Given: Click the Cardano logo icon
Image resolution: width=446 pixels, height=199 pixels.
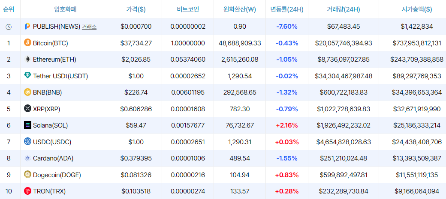Looking at the screenshot, I should (x=27, y=158).
